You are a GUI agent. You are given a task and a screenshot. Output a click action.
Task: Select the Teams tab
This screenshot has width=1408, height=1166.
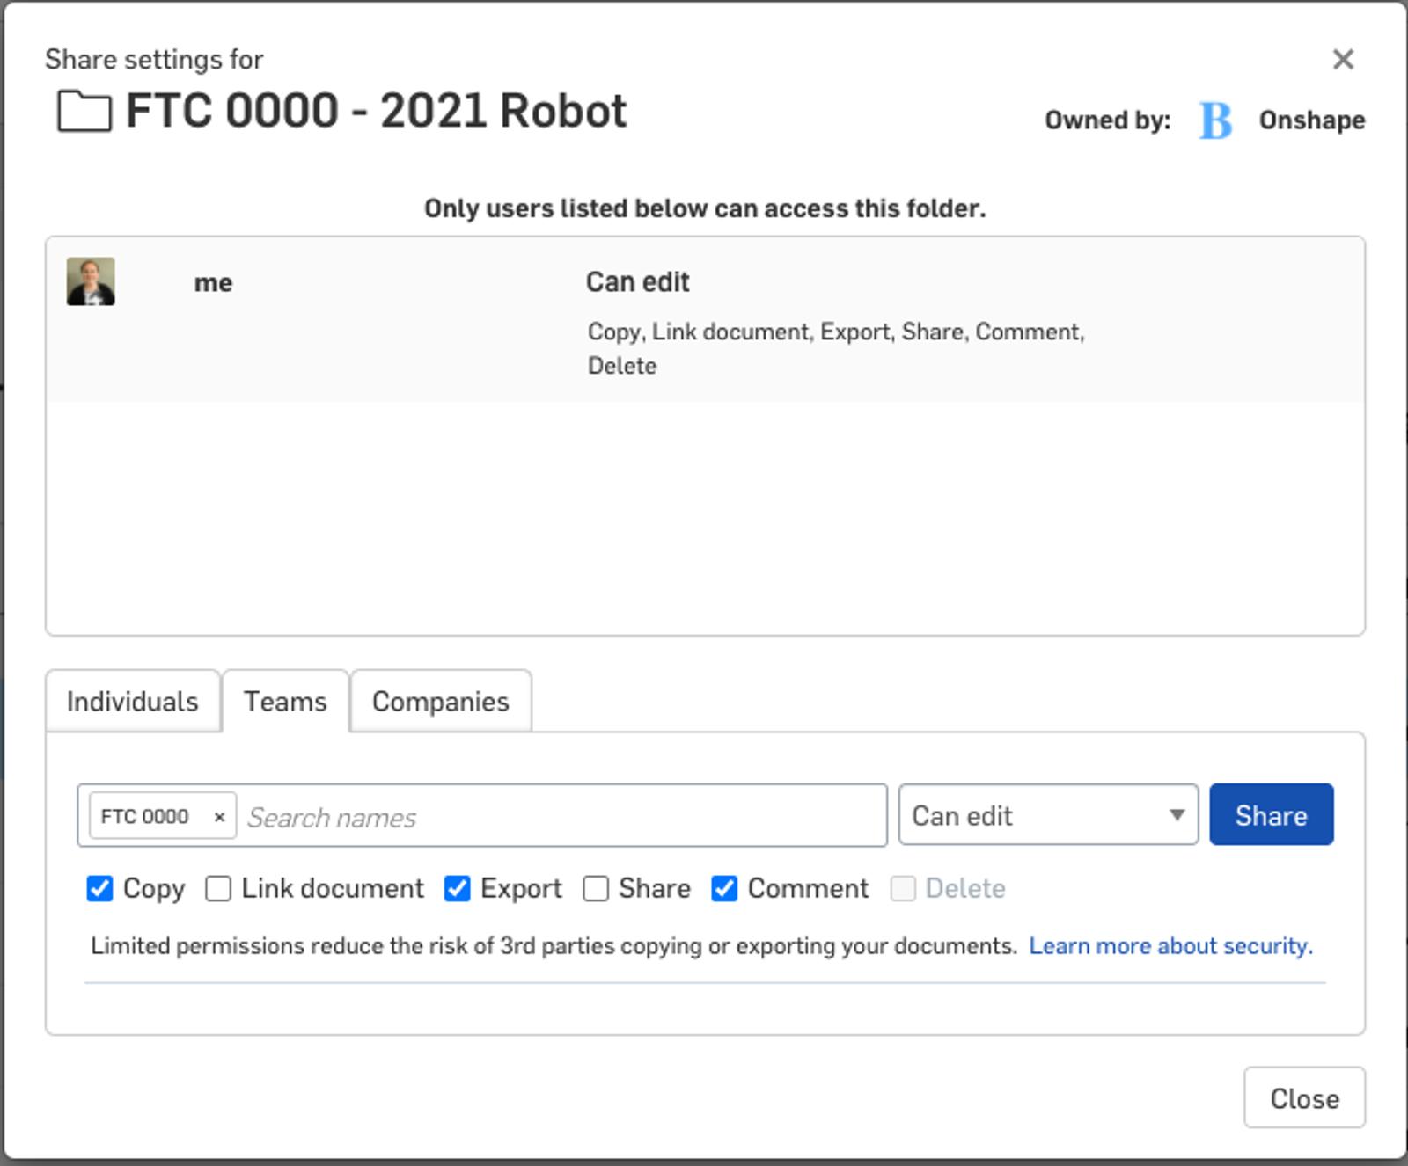285,701
